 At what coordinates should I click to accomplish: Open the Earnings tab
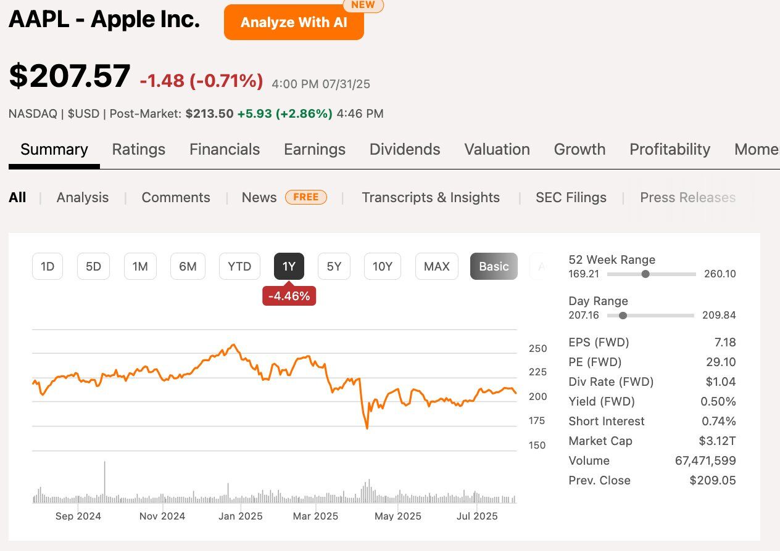(315, 150)
